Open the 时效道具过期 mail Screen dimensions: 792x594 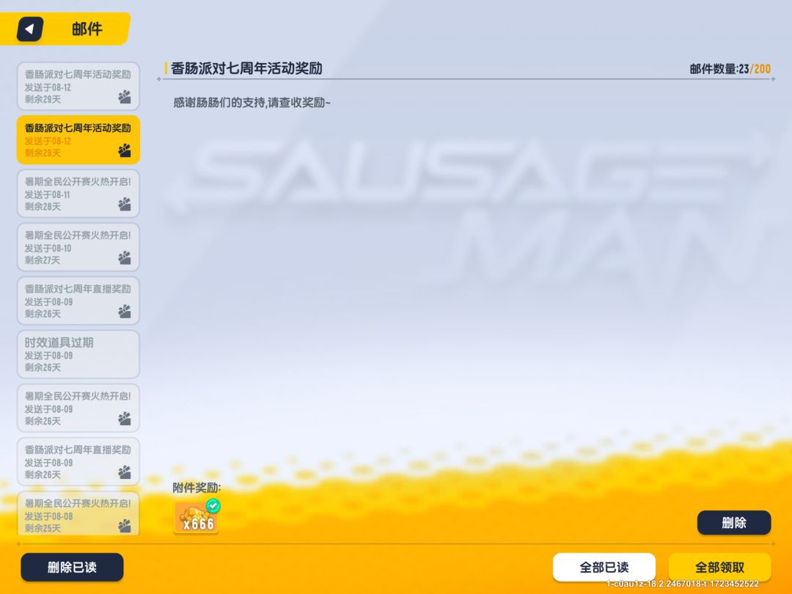pyautogui.click(x=78, y=354)
